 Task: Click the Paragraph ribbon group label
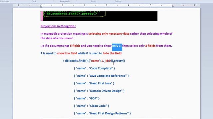click(65, 1)
